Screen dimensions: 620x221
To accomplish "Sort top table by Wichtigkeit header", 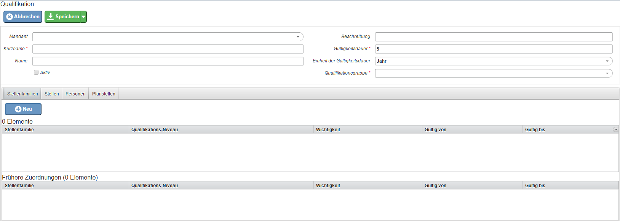I will click(328, 130).
